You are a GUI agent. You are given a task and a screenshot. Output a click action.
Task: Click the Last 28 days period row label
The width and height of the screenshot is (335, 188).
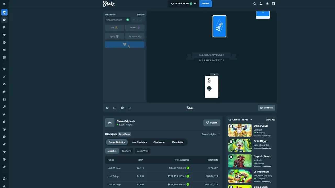coord(114,185)
